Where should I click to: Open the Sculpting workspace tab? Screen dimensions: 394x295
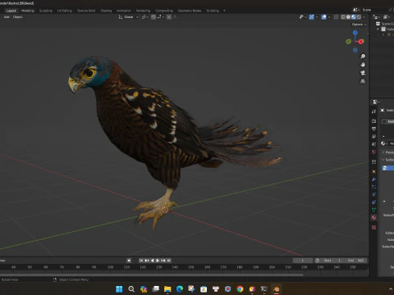(x=45, y=11)
